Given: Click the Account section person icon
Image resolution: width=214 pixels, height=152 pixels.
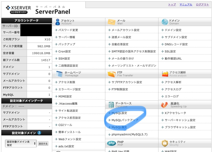Looking at the screenshot, I should [58, 22].
